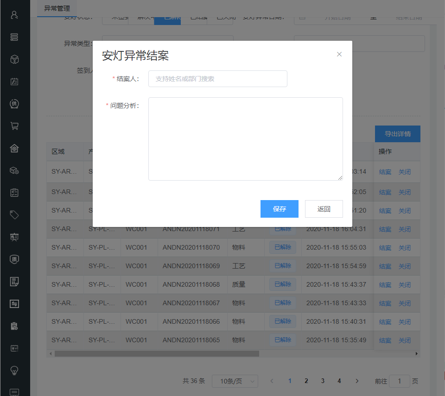The width and height of the screenshot is (445, 396).
Task: Close the 安灯异常结案 dialog with X
Action: coord(339,54)
